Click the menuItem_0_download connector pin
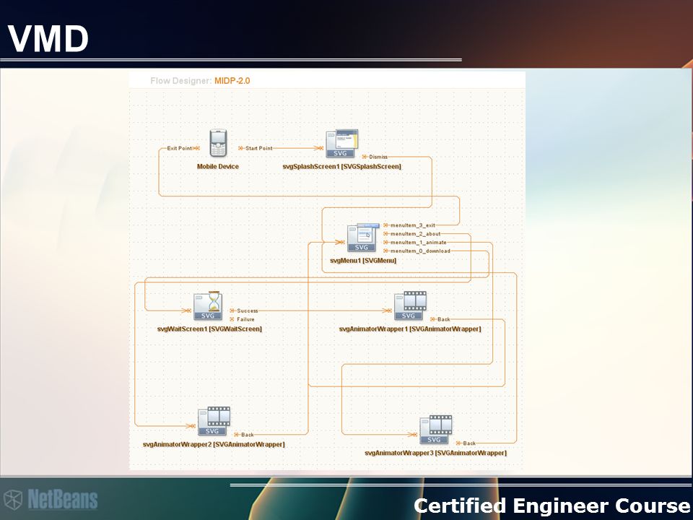 coord(385,251)
